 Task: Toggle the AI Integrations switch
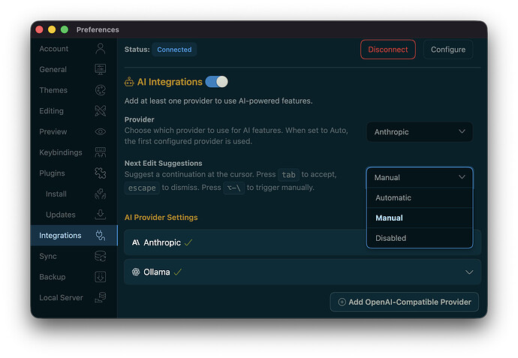coord(216,82)
